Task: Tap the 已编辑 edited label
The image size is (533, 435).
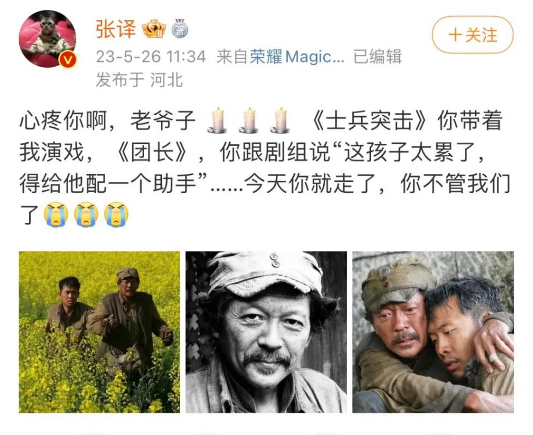Action: coord(378,56)
